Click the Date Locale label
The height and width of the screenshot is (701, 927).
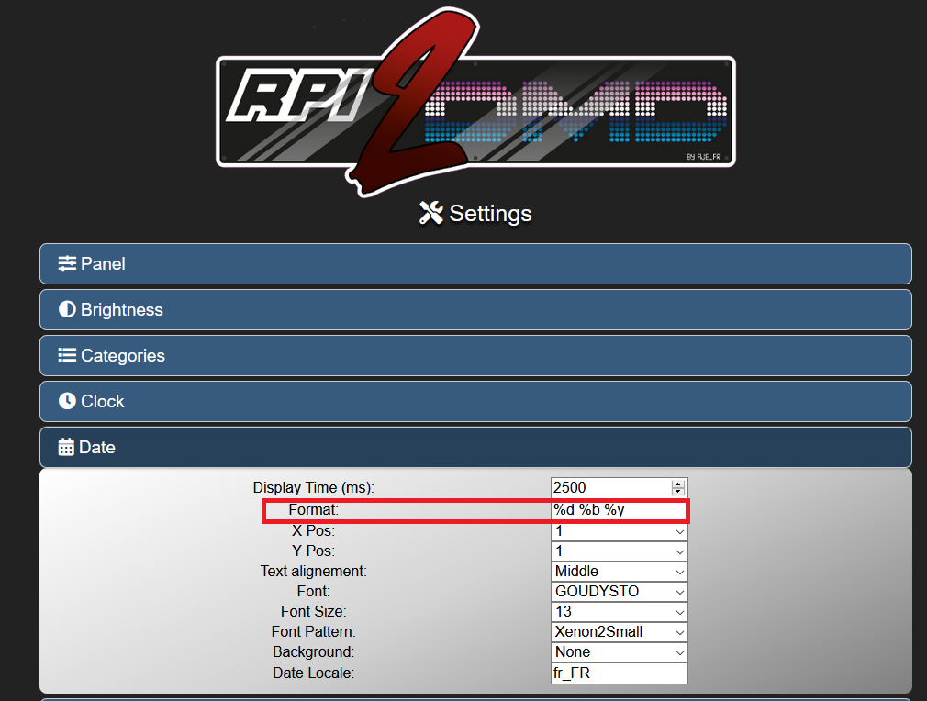[313, 673]
